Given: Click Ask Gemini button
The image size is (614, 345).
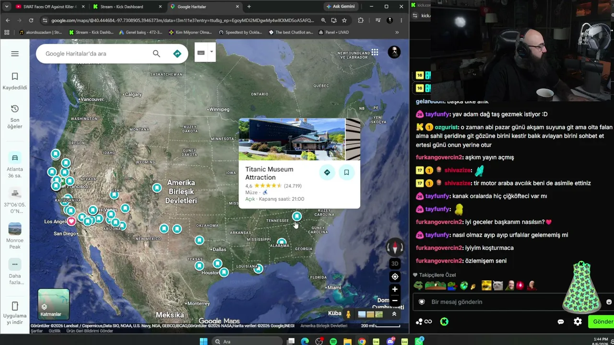Looking at the screenshot, I should [x=340, y=7].
